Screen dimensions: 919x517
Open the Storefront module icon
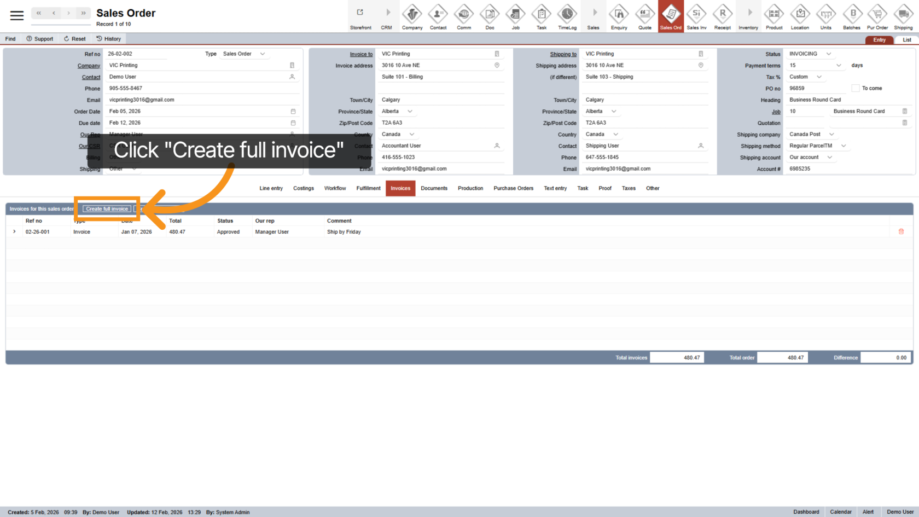pyautogui.click(x=360, y=16)
